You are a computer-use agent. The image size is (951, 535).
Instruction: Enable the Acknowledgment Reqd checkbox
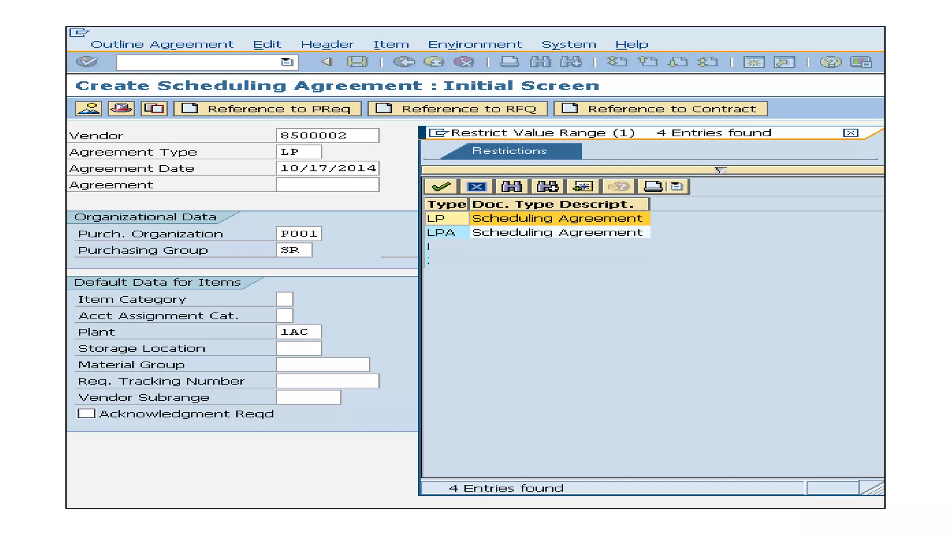click(x=86, y=413)
